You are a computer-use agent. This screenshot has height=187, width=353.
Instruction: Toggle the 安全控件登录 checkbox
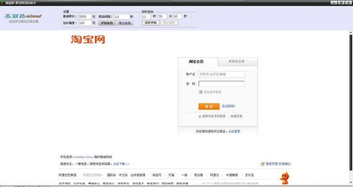point(201,92)
